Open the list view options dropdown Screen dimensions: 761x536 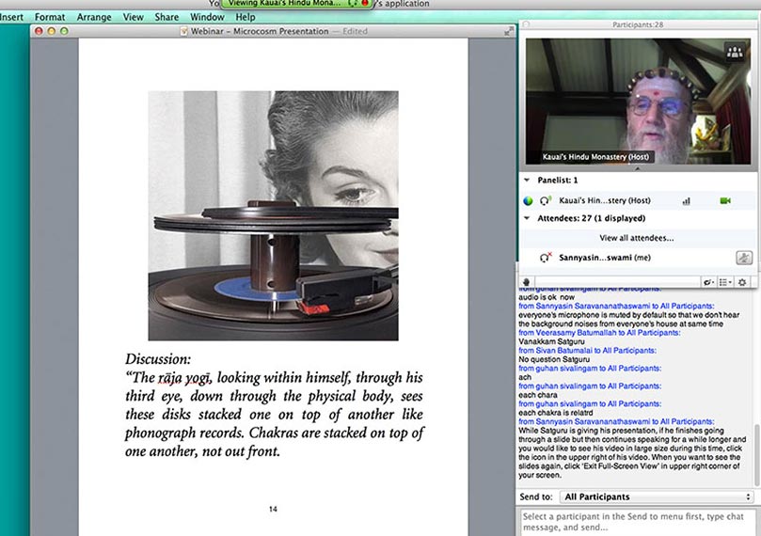[725, 282]
